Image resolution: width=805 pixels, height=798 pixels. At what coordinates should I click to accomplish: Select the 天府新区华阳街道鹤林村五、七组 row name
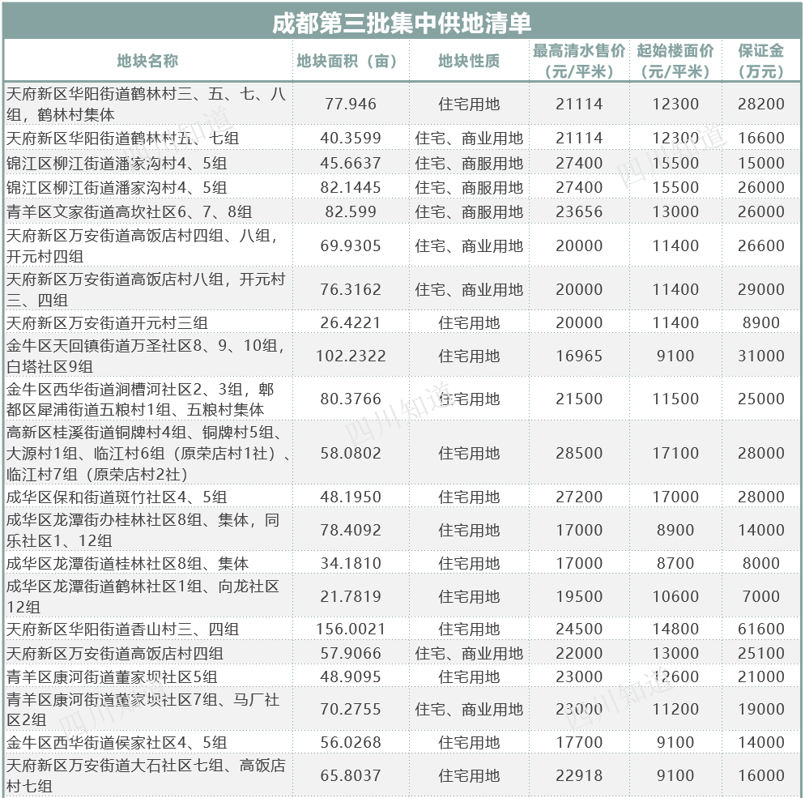click(122, 138)
